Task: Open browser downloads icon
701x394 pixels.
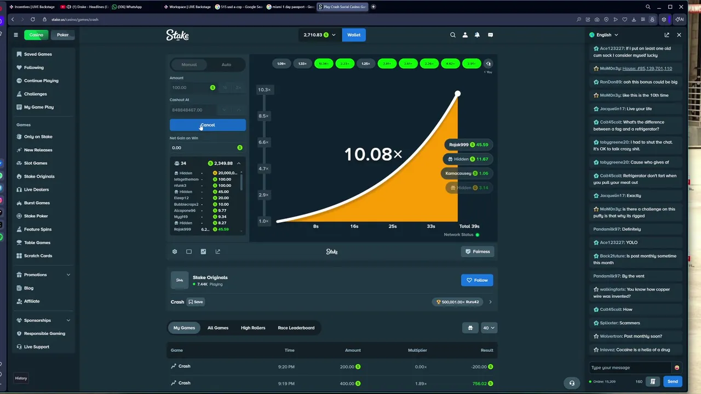Action: coord(634,19)
